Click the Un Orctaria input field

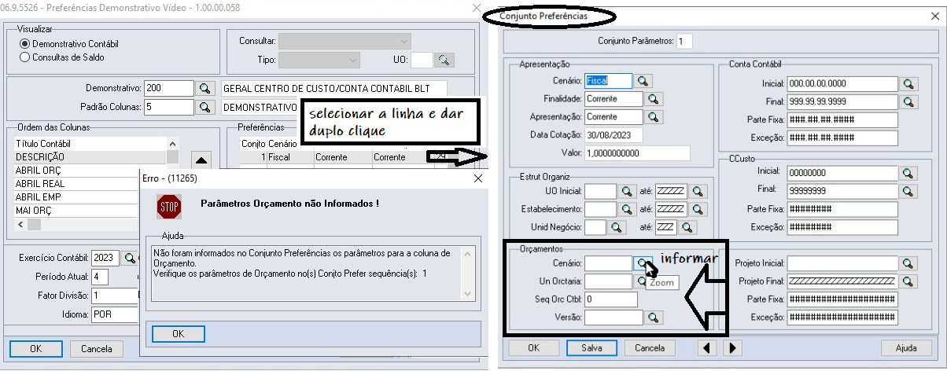pyautogui.click(x=608, y=281)
